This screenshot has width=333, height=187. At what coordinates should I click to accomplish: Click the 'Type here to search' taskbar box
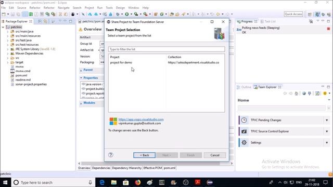pos(53,182)
